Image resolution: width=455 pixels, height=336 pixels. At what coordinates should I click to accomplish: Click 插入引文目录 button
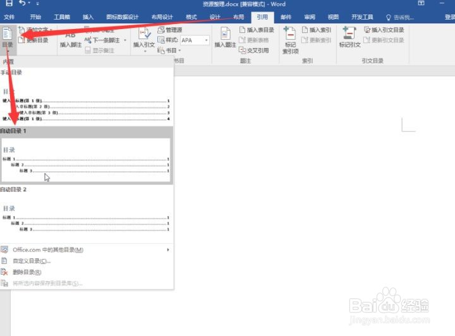point(384,30)
